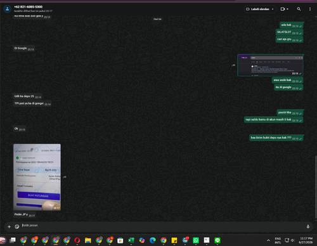
Task: Open Sticky Notes from taskbar
Action: tap(174, 240)
